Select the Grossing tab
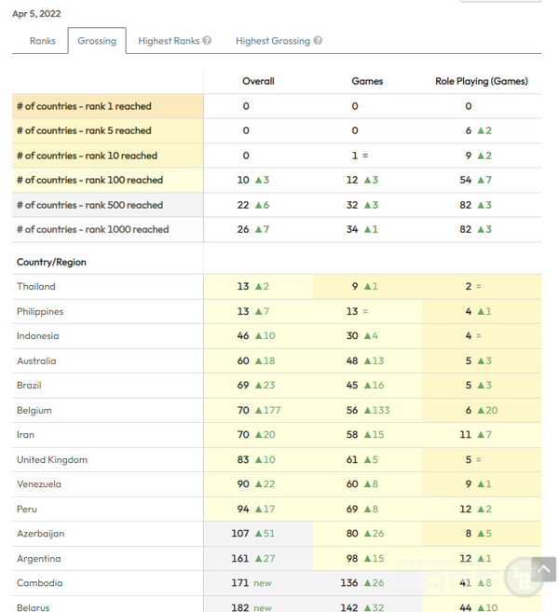 pos(97,41)
